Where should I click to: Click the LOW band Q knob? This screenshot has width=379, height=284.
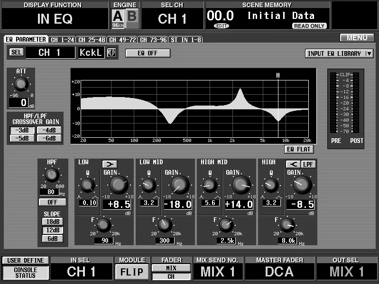click(x=88, y=186)
